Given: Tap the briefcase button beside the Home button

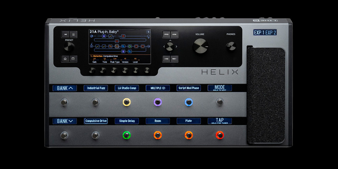Looking at the screenshot, I should pyautogui.click(x=73, y=58).
